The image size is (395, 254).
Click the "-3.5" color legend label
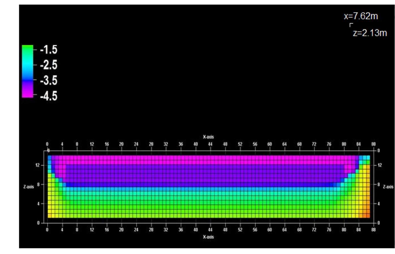click(49, 80)
